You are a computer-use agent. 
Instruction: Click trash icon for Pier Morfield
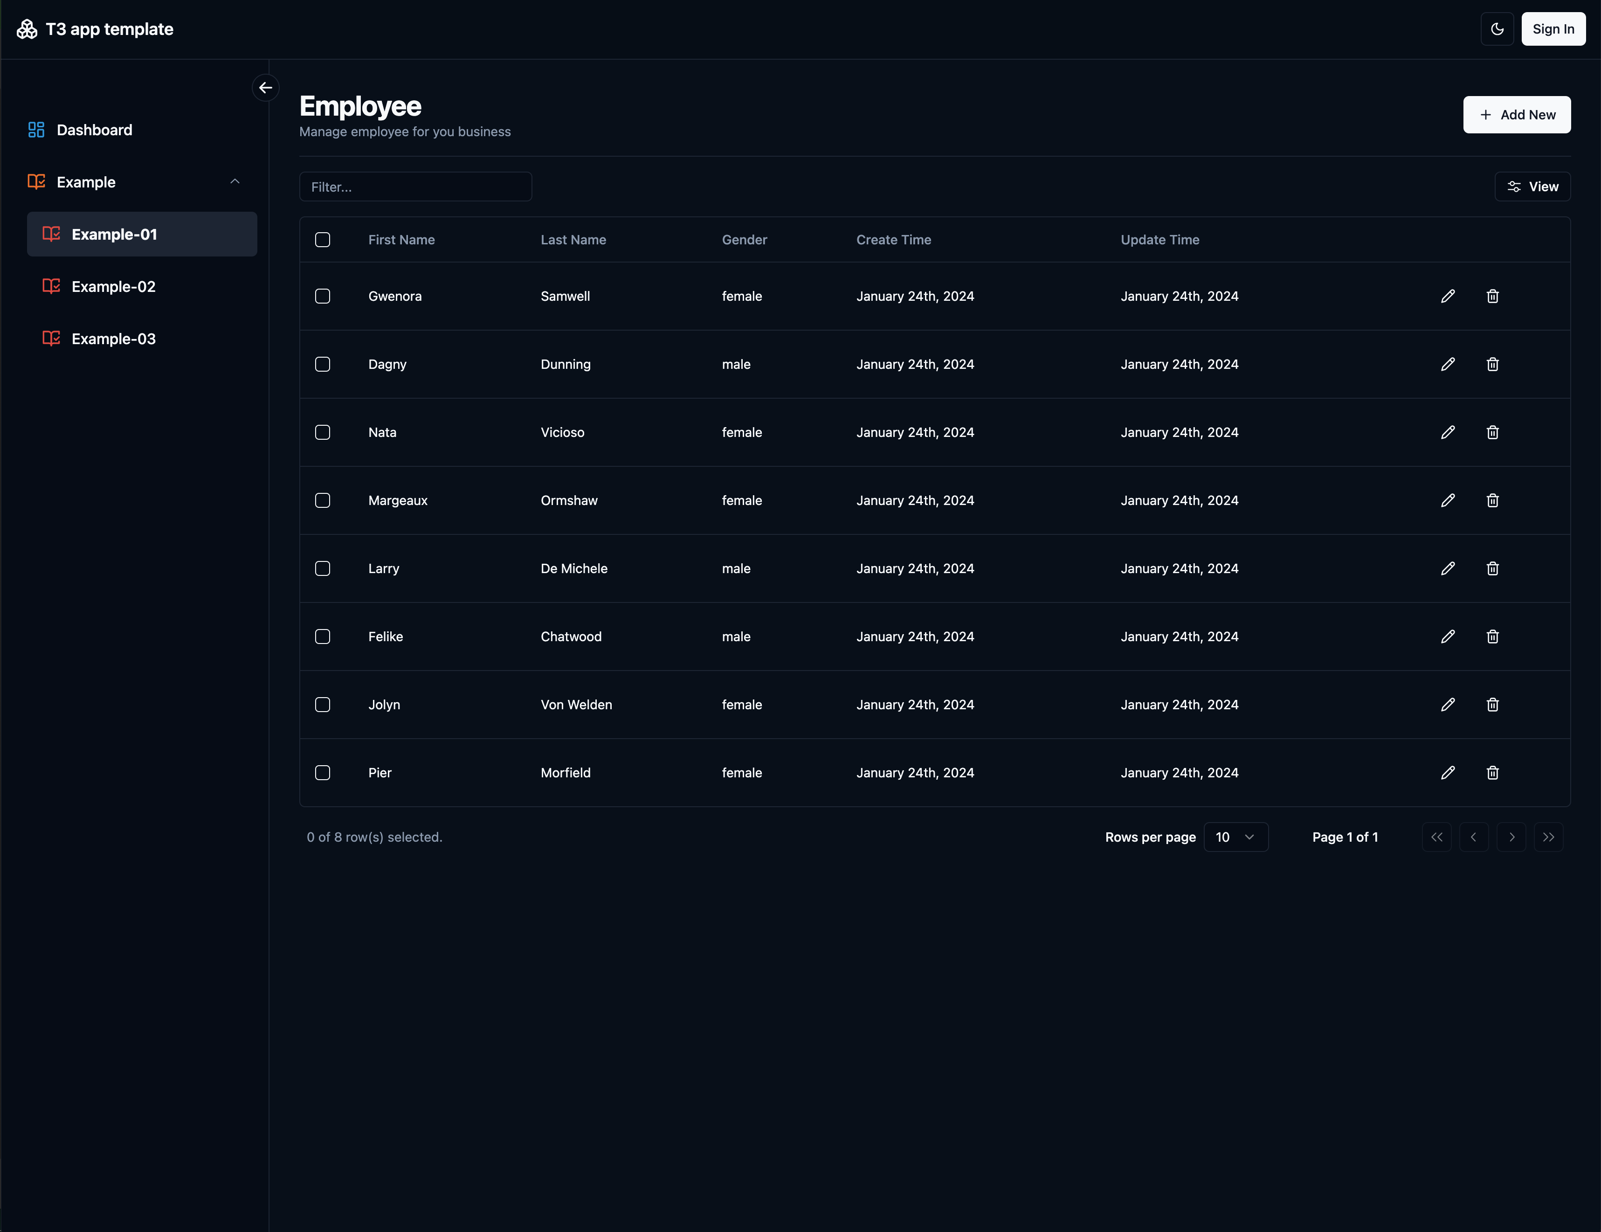[1492, 773]
